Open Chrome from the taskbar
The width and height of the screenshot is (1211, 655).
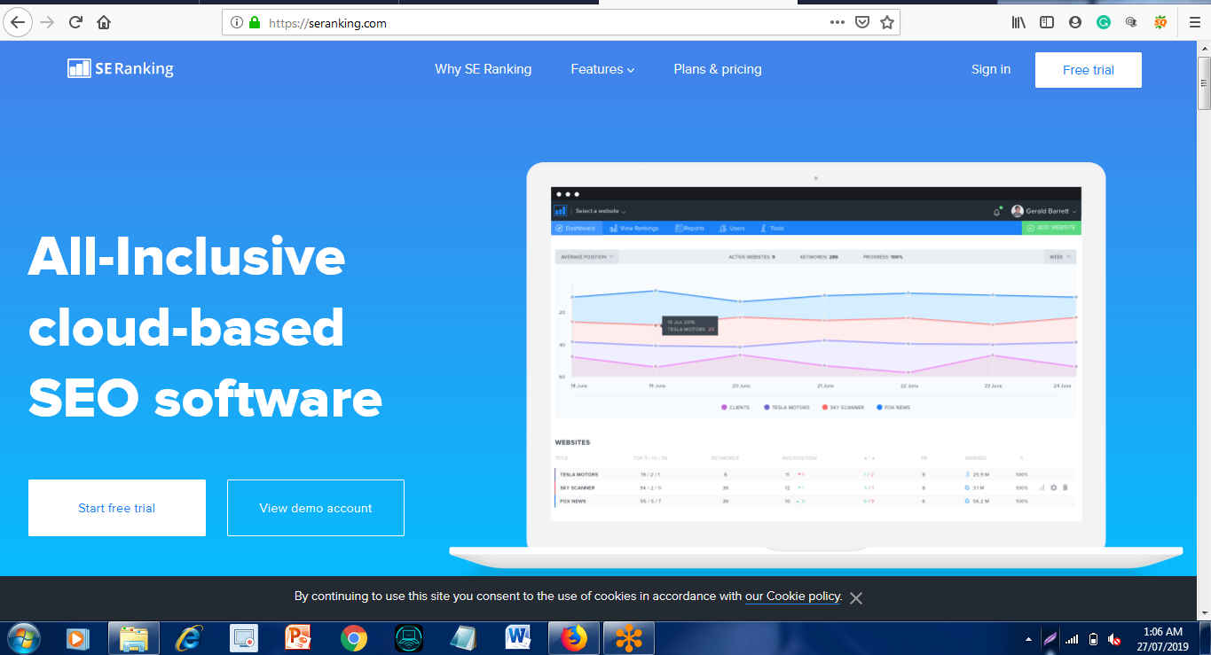click(354, 638)
